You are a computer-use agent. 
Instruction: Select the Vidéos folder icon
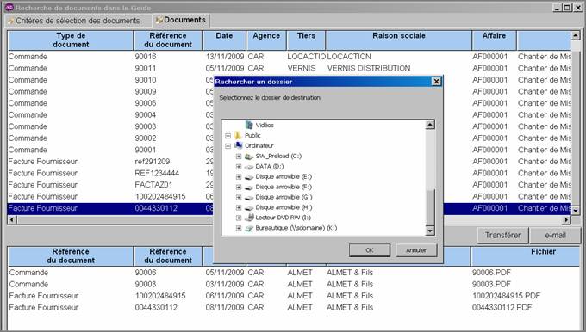[249, 125]
